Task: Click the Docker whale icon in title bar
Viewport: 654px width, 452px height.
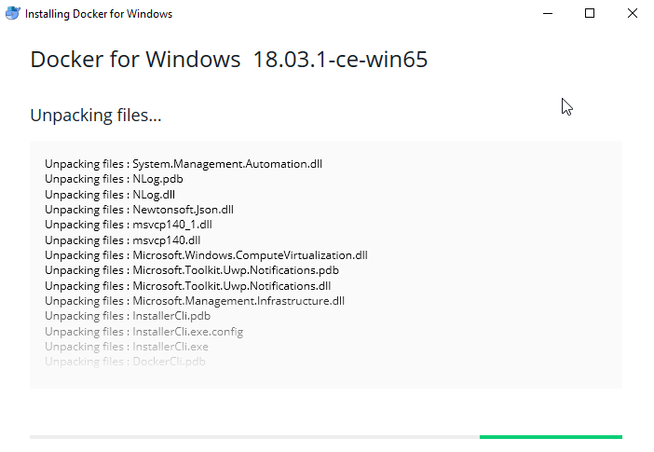Action: [x=12, y=13]
